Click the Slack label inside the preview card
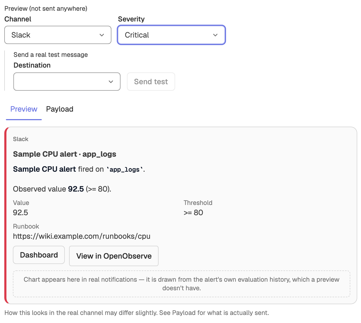 pyautogui.click(x=21, y=139)
